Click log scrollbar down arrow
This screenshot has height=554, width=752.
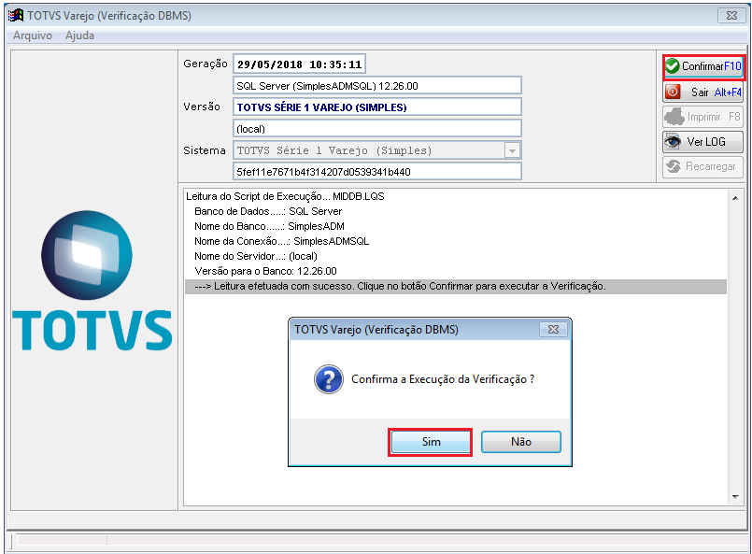click(x=735, y=497)
